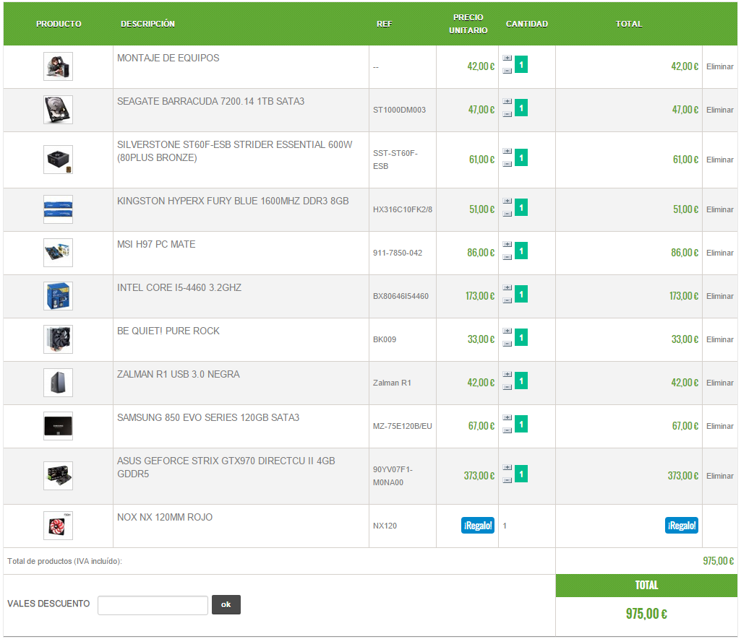Open the Nox NX red fan thumbnail

58,526
